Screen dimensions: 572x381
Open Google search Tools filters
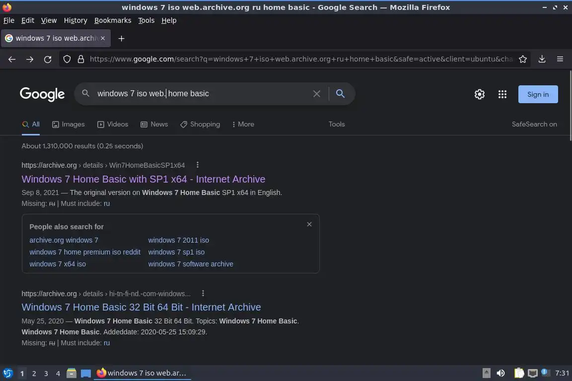pyautogui.click(x=337, y=125)
